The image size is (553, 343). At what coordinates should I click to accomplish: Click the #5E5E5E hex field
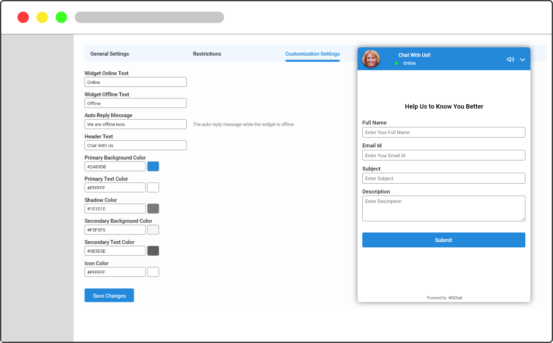[x=115, y=251]
